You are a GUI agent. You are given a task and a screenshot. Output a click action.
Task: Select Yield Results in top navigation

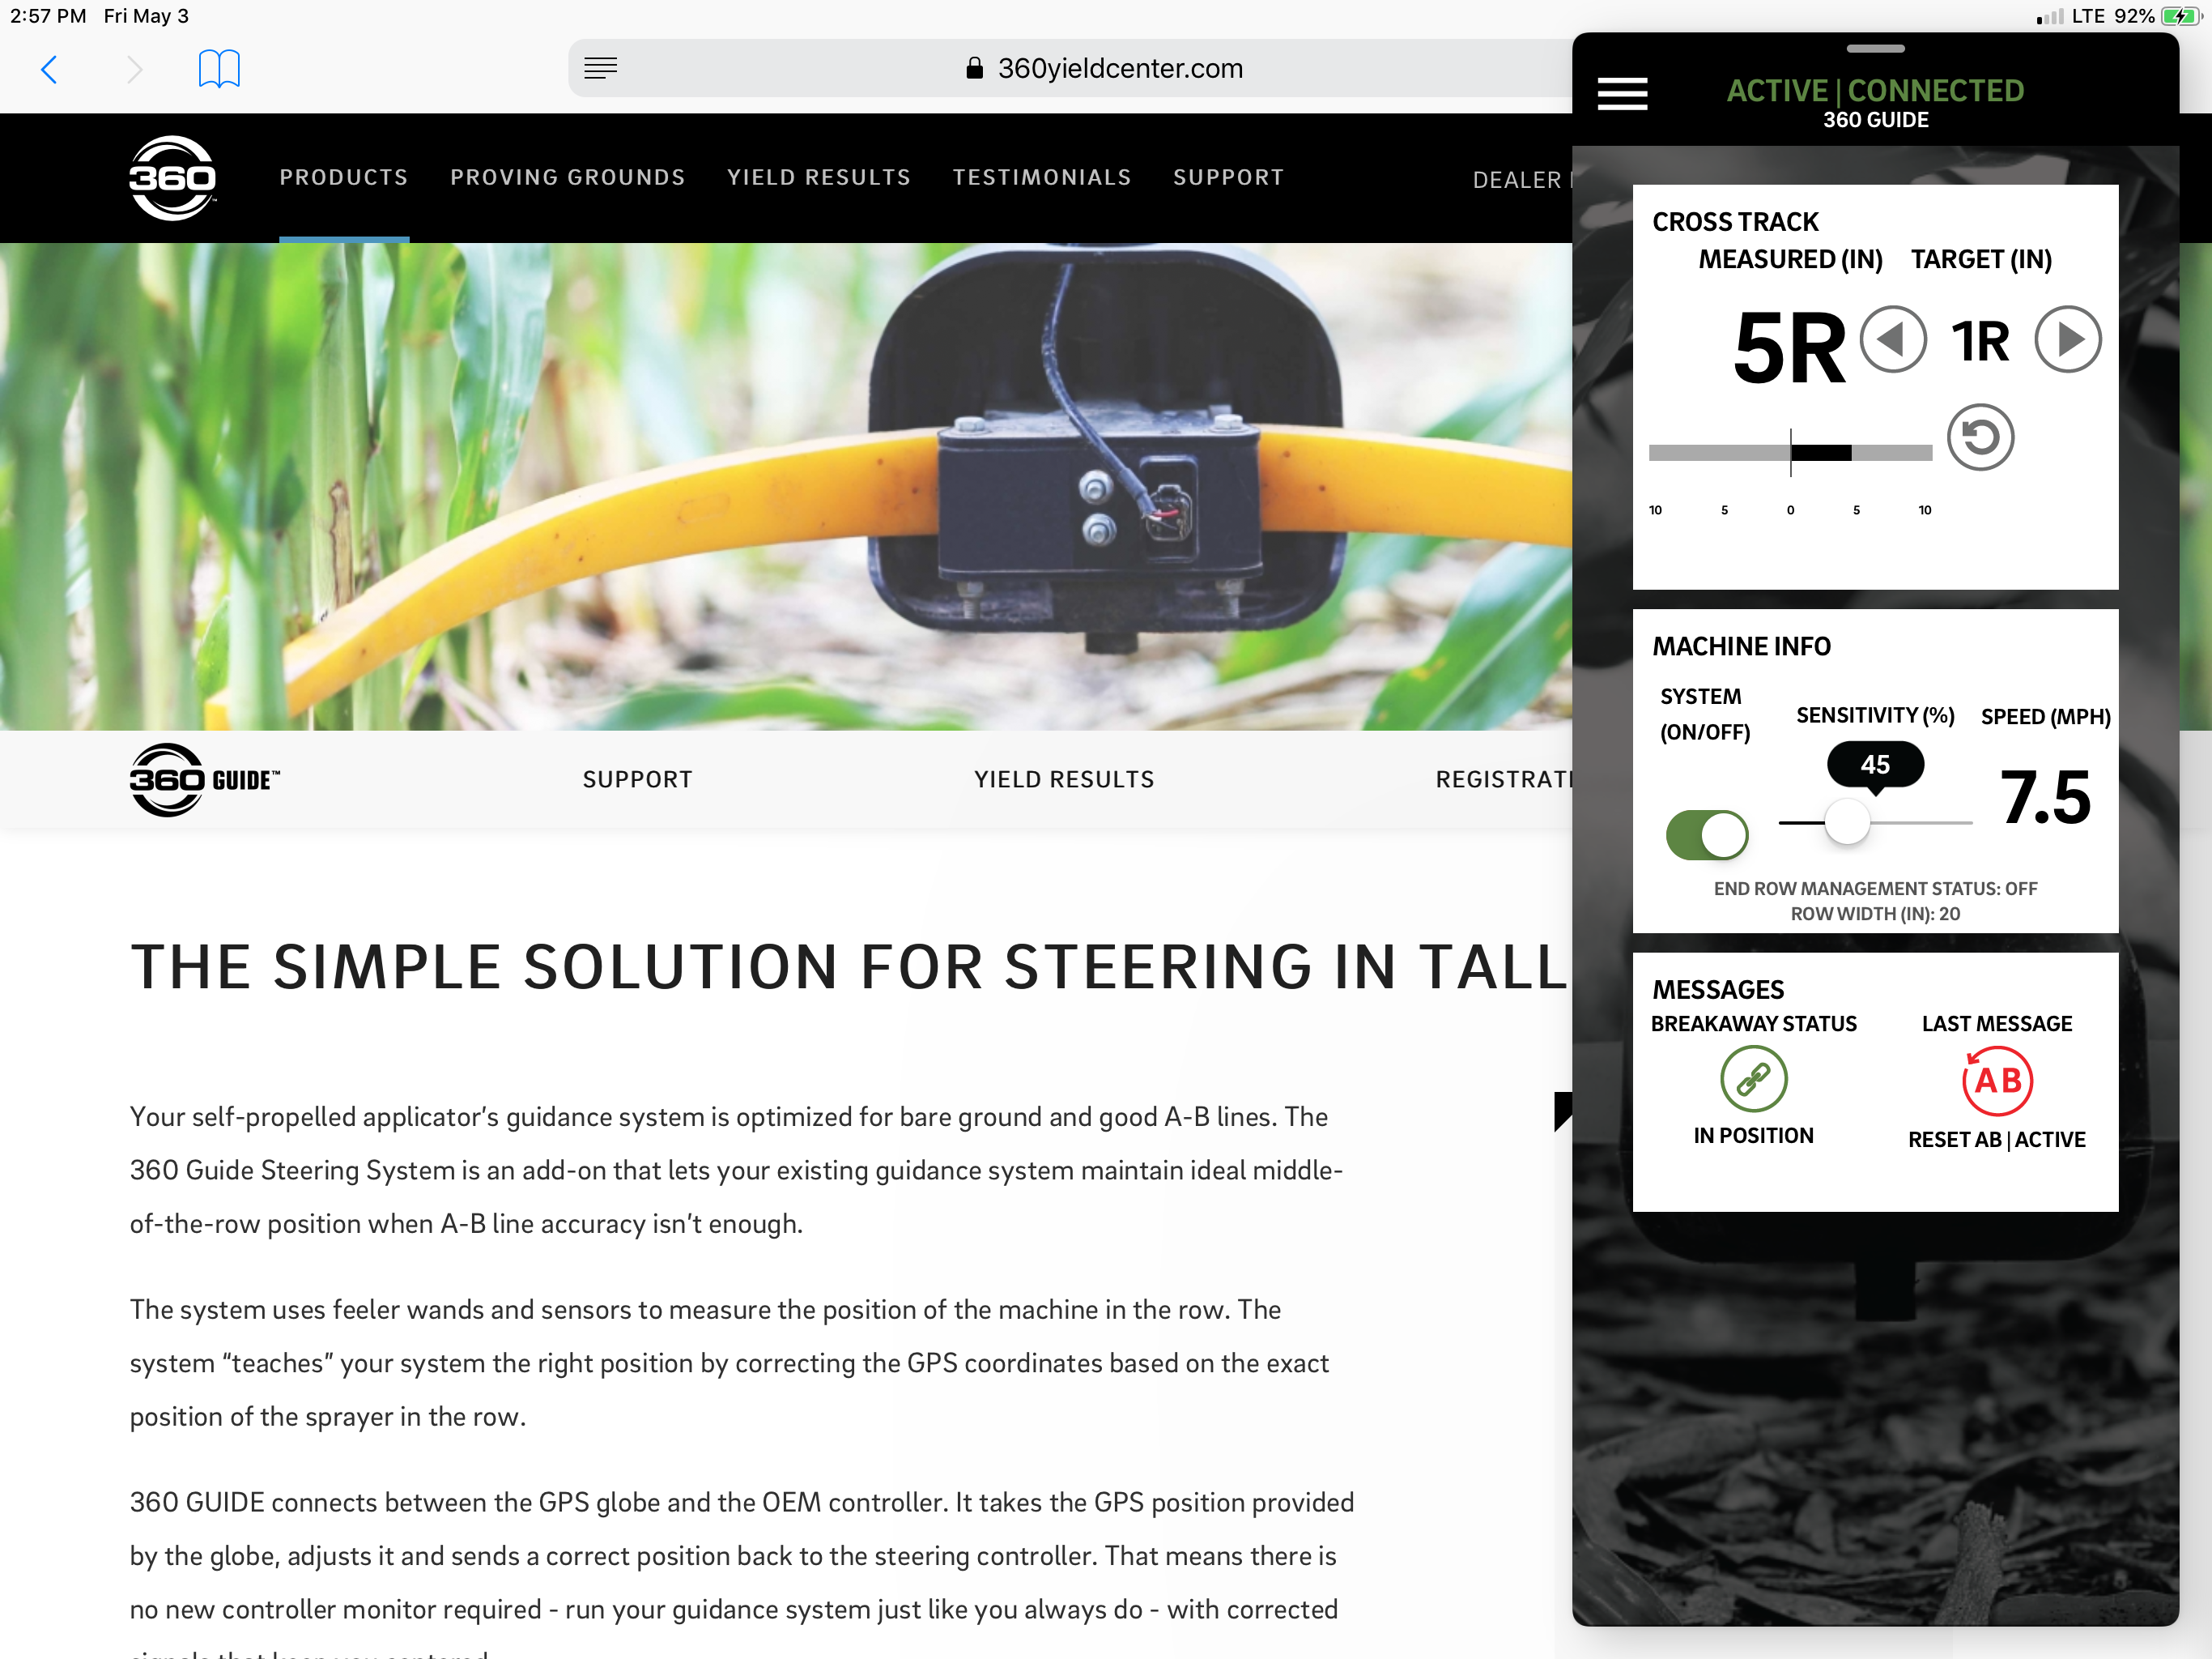tap(819, 177)
